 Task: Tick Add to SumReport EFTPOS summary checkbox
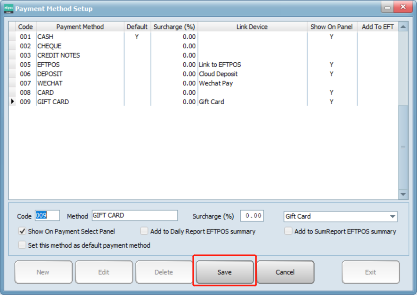(x=288, y=231)
